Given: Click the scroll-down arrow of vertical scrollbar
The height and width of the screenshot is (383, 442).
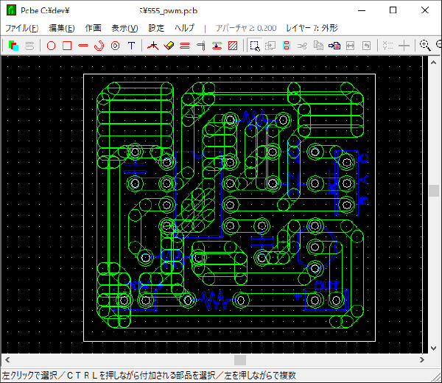Looking at the screenshot, I should [435, 348].
